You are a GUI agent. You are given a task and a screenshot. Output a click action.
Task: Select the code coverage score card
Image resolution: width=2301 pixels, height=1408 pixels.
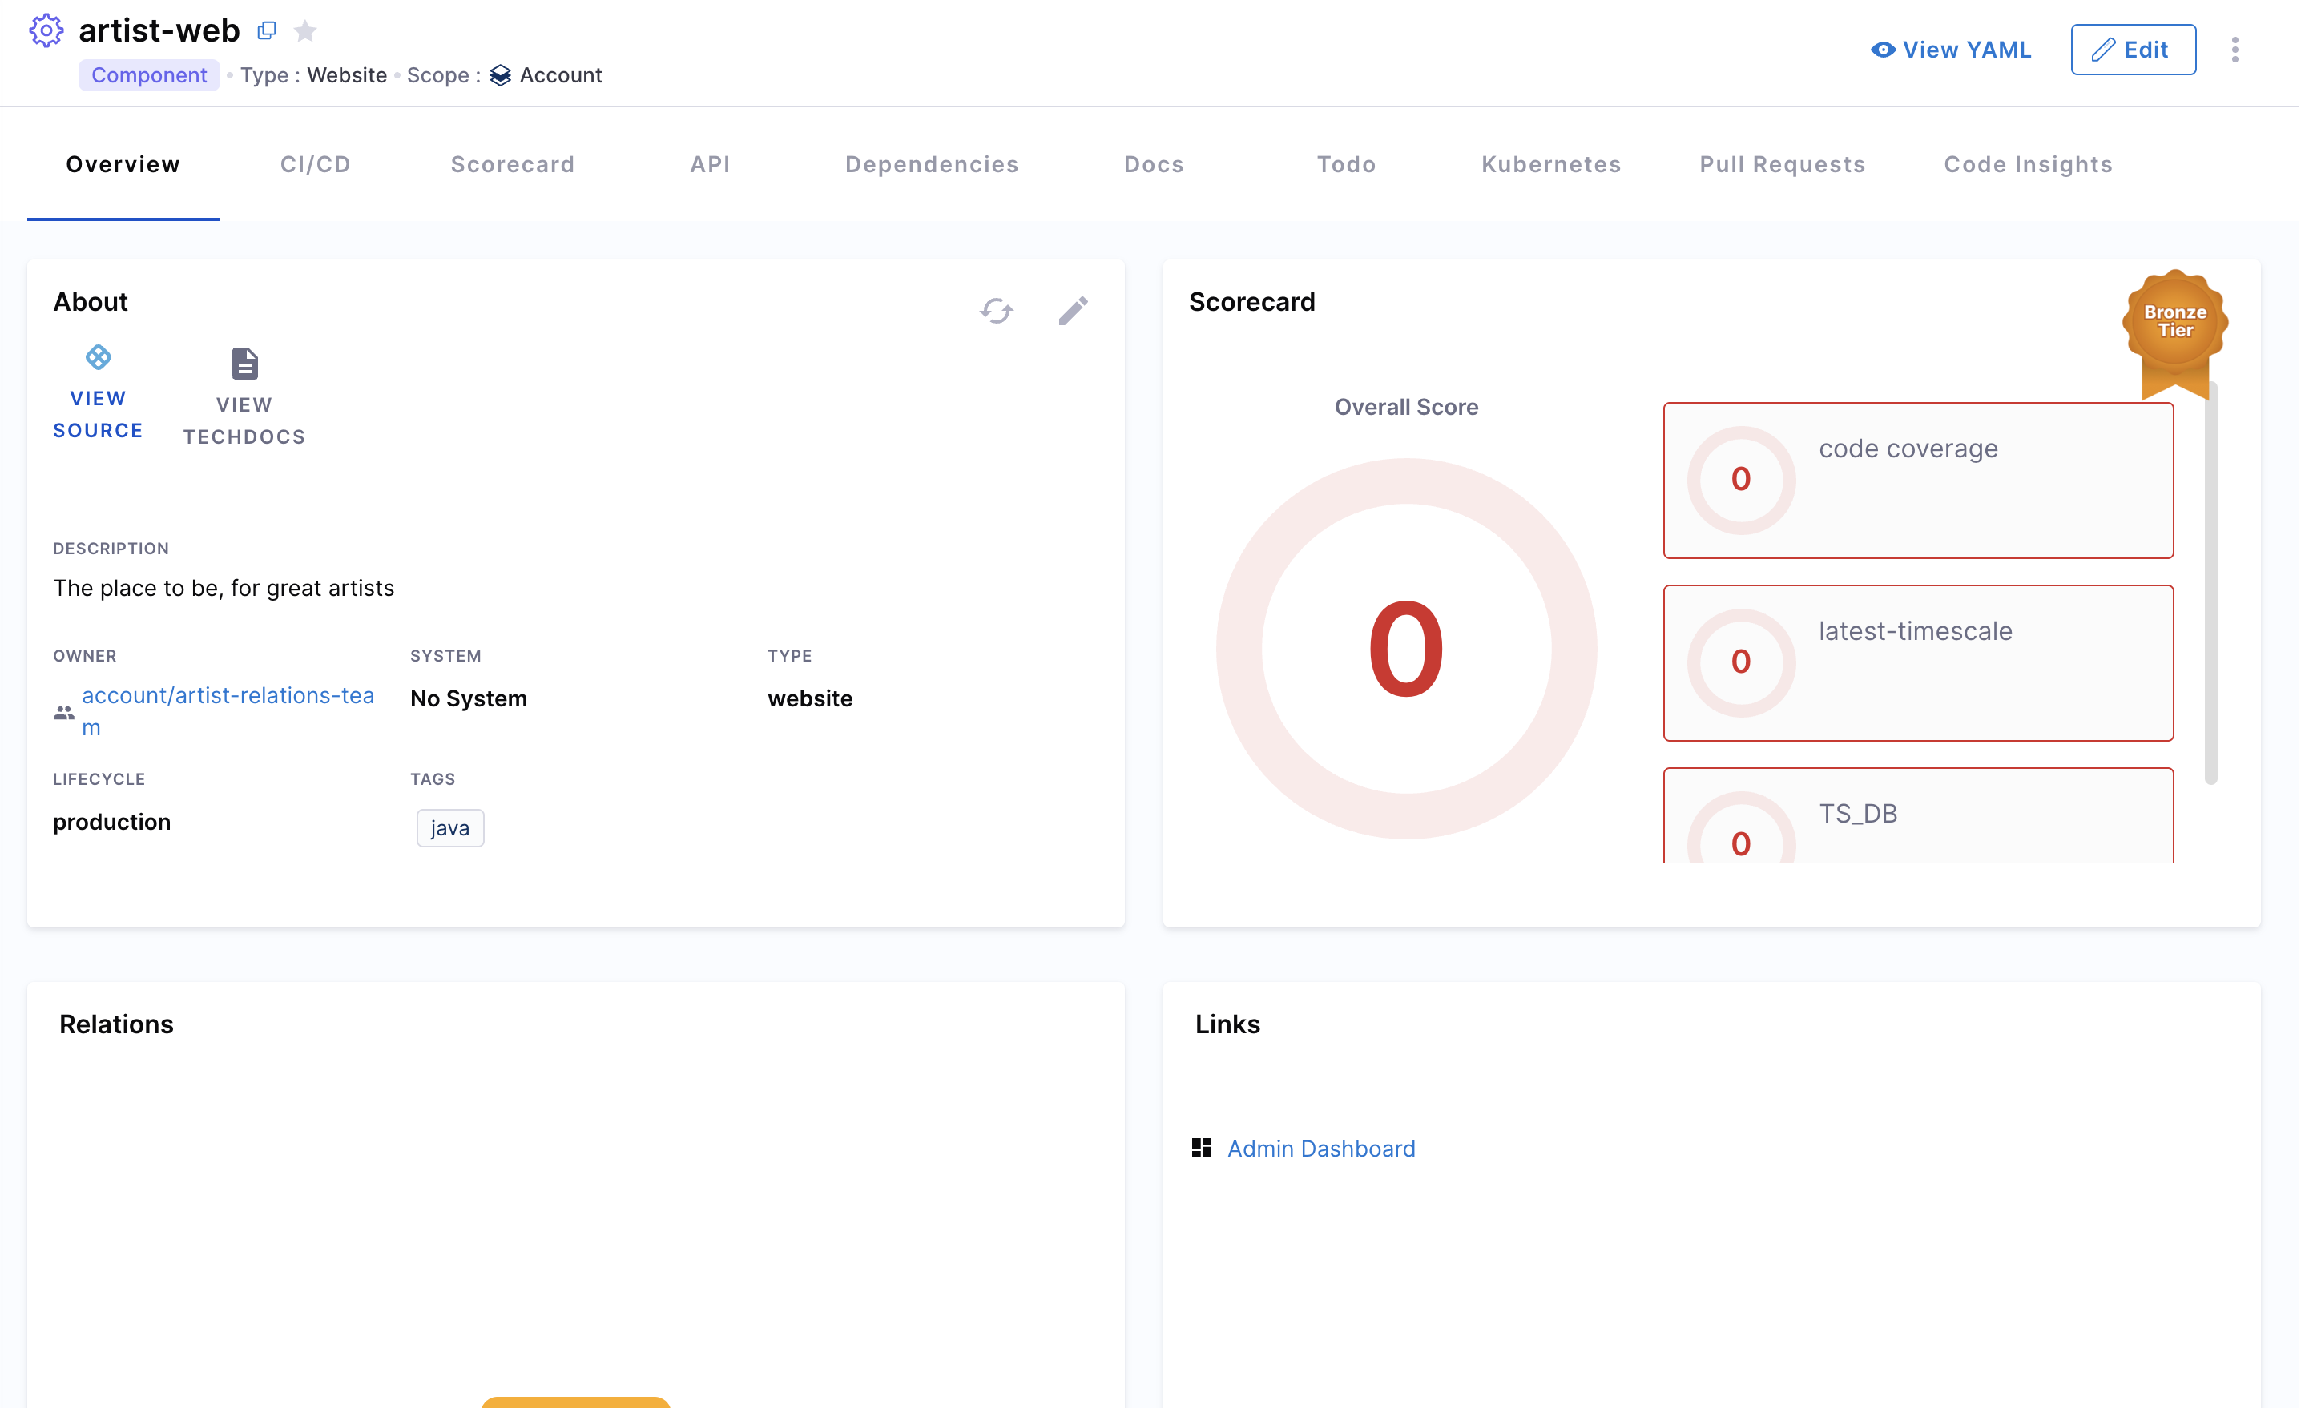coord(1918,481)
